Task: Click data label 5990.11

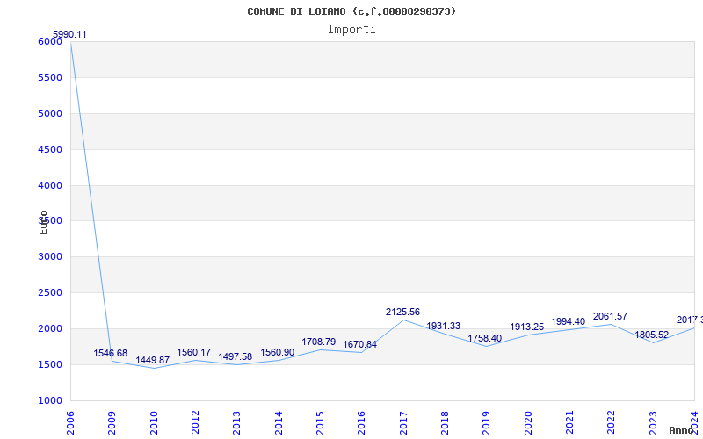Action: (x=69, y=34)
